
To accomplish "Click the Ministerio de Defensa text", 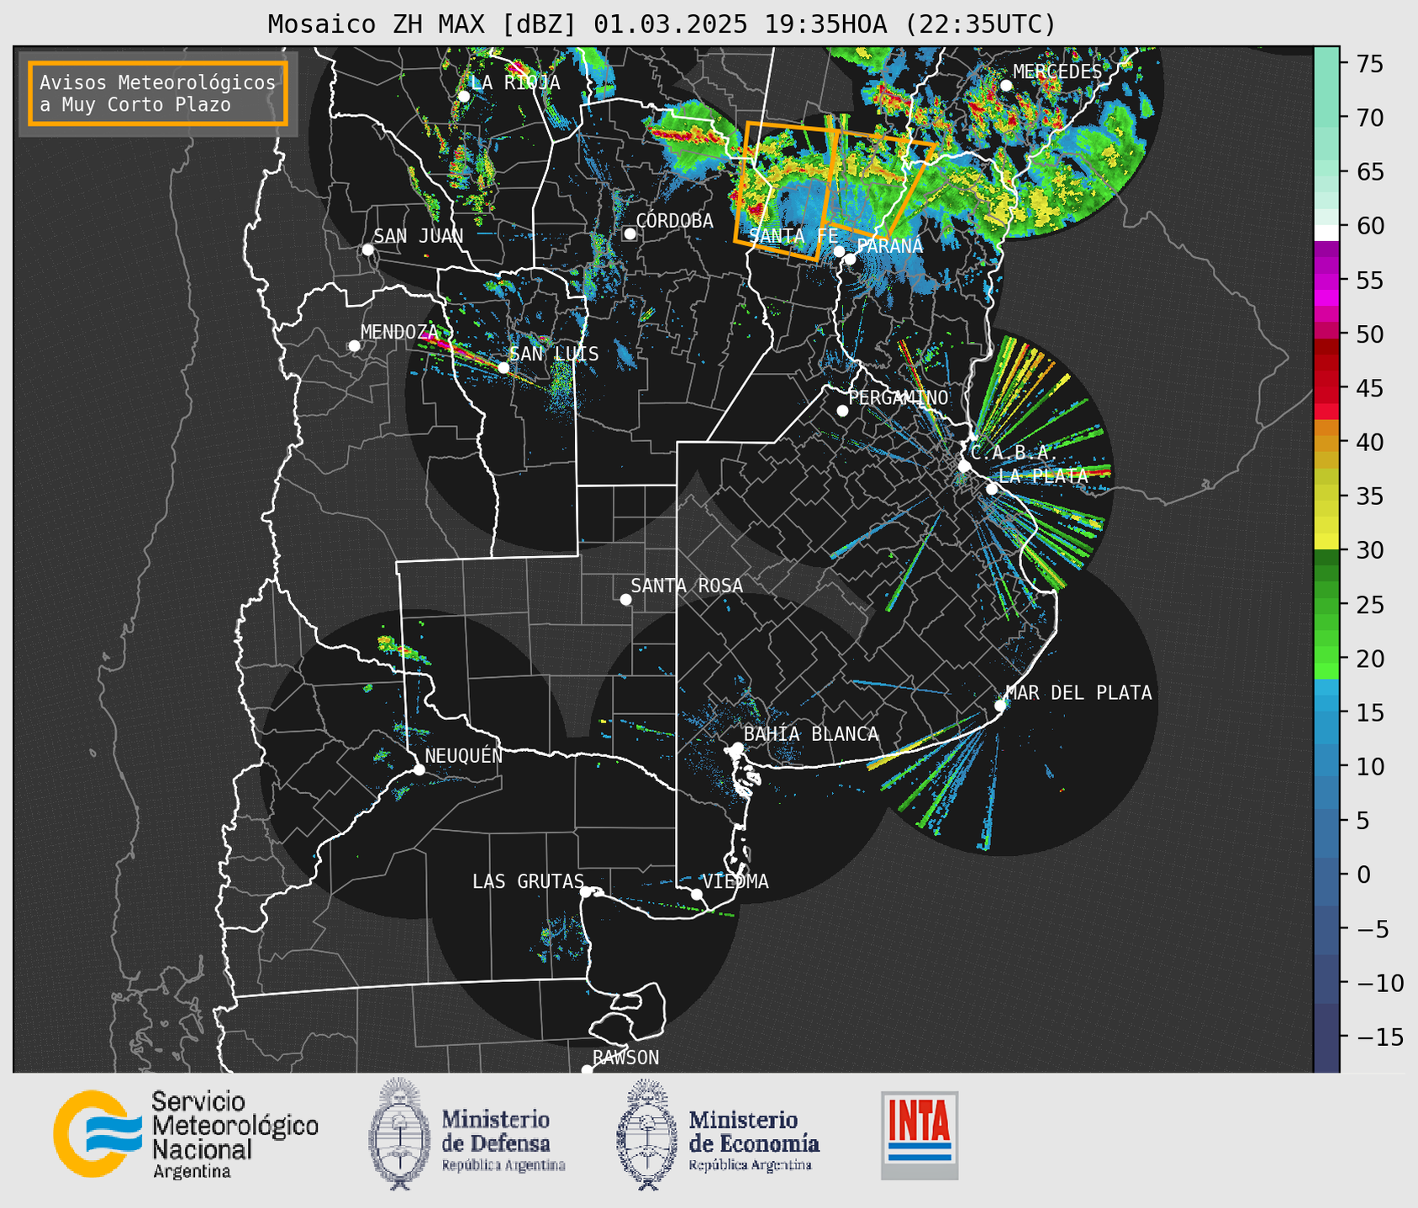I will click(x=503, y=1140).
